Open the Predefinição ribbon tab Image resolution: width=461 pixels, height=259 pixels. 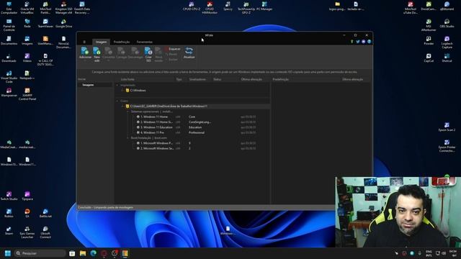[122, 42]
